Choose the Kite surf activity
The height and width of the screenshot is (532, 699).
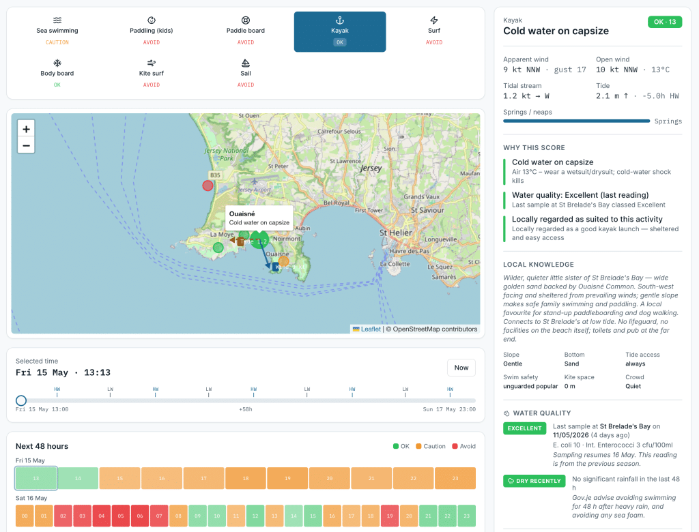(151, 74)
